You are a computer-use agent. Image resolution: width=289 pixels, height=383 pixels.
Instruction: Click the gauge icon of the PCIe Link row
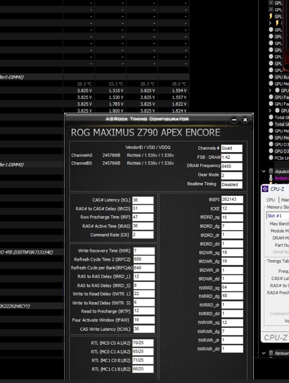271,158
